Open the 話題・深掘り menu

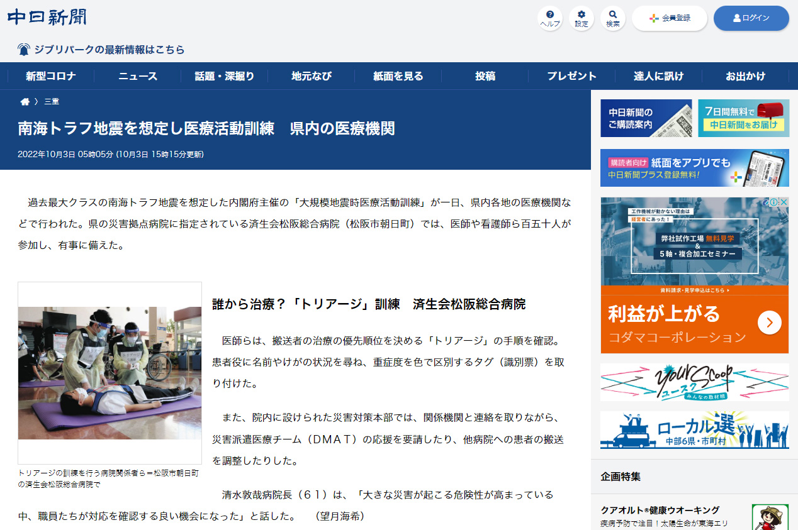pyautogui.click(x=225, y=76)
